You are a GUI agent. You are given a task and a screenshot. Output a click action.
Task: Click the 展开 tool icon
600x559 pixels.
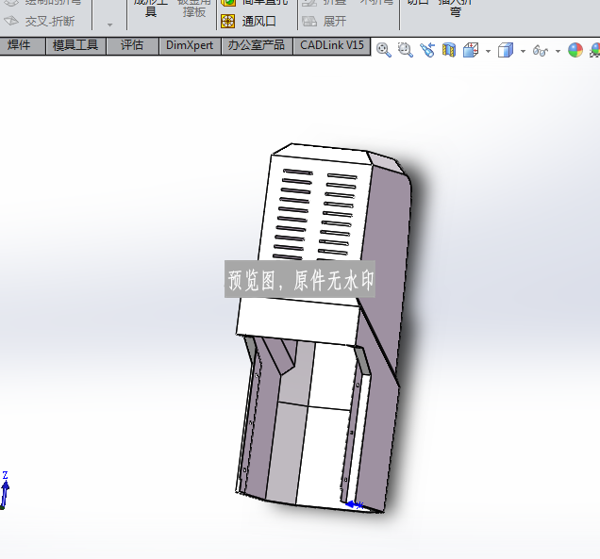click(x=309, y=22)
